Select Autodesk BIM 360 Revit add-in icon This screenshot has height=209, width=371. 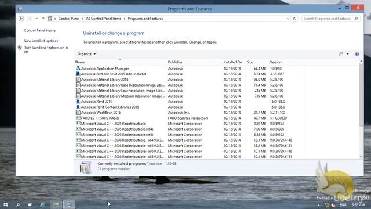pos(78,74)
